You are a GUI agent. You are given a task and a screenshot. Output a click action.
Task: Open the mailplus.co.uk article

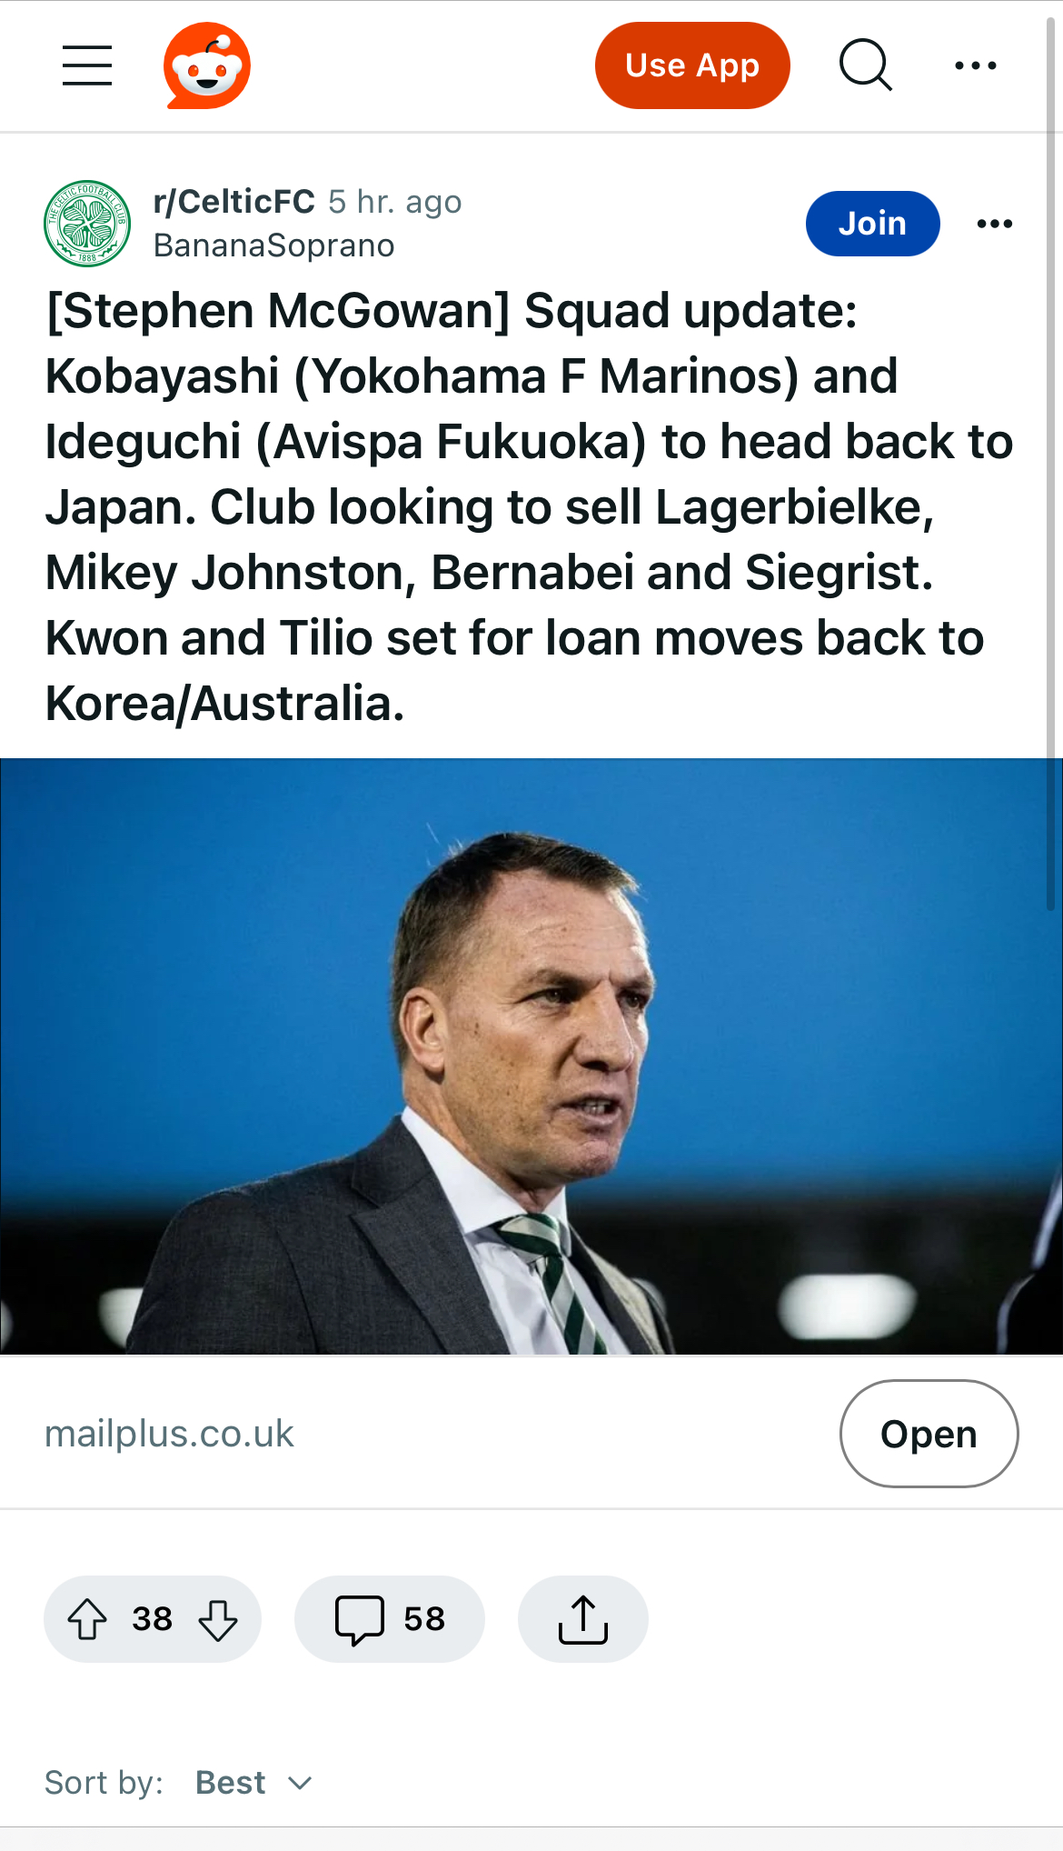pyautogui.click(x=929, y=1434)
